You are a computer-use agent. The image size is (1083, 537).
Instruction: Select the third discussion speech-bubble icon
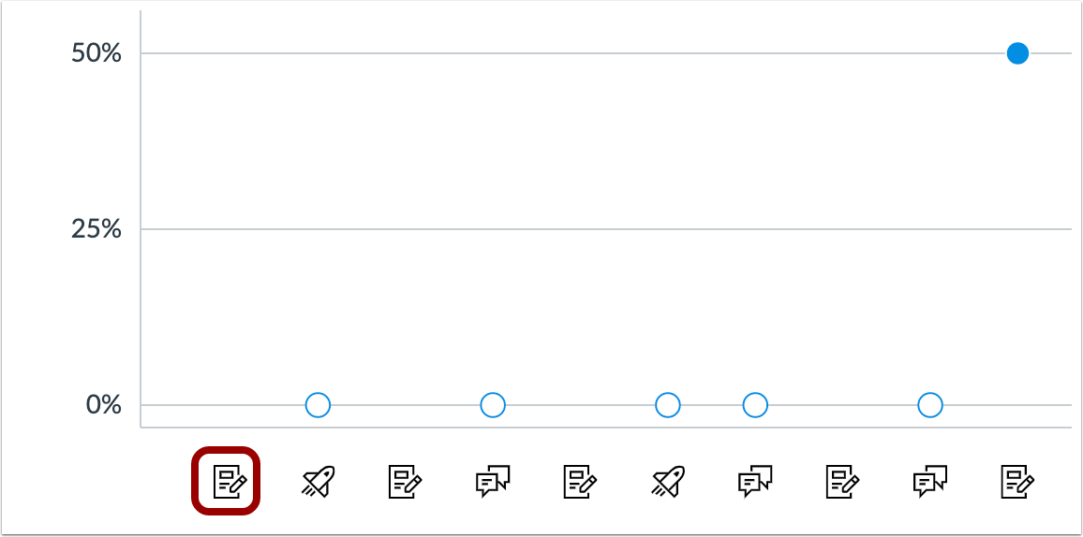click(930, 481)
